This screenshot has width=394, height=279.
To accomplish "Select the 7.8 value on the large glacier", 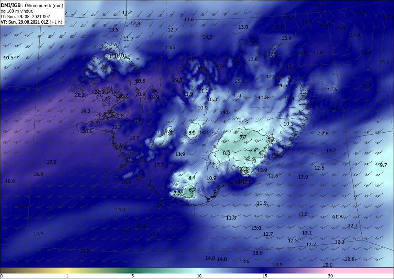I will (x=253, y=151).
